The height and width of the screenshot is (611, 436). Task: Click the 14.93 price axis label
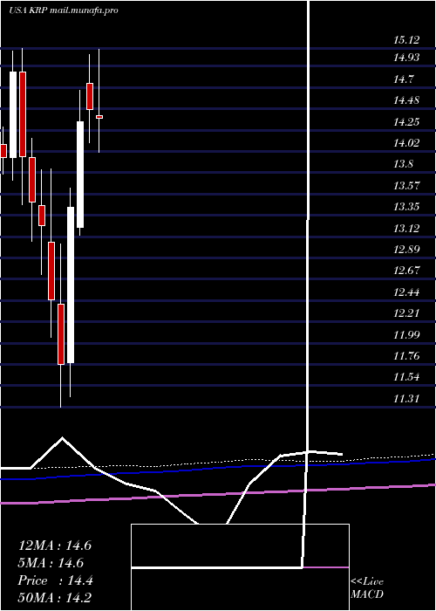click(x=406, y=58)
